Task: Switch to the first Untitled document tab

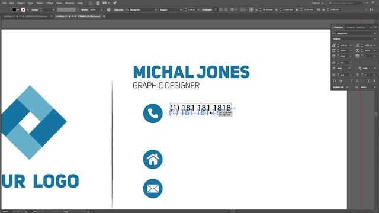Action: point(25,17)
